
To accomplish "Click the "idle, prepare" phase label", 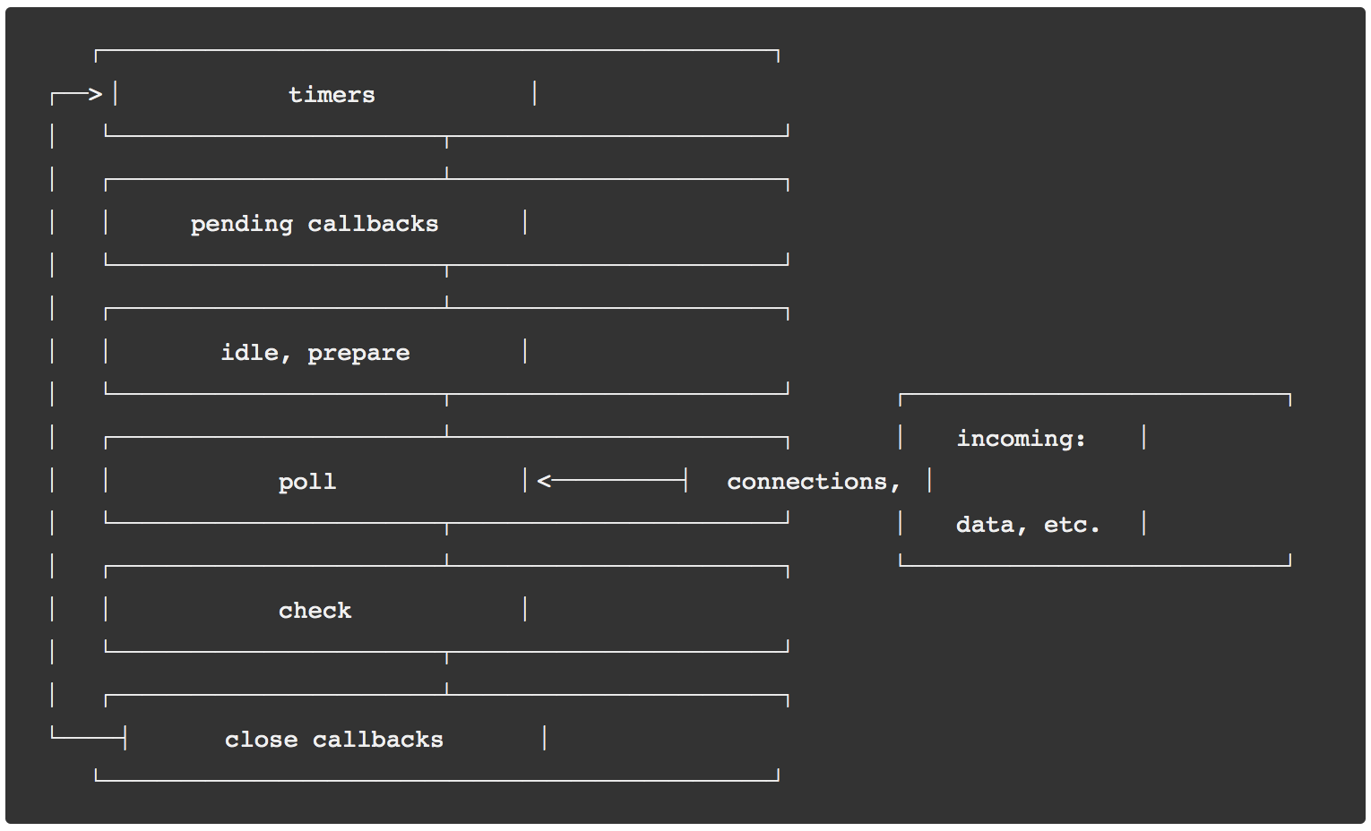I will [x=315, y=353].
